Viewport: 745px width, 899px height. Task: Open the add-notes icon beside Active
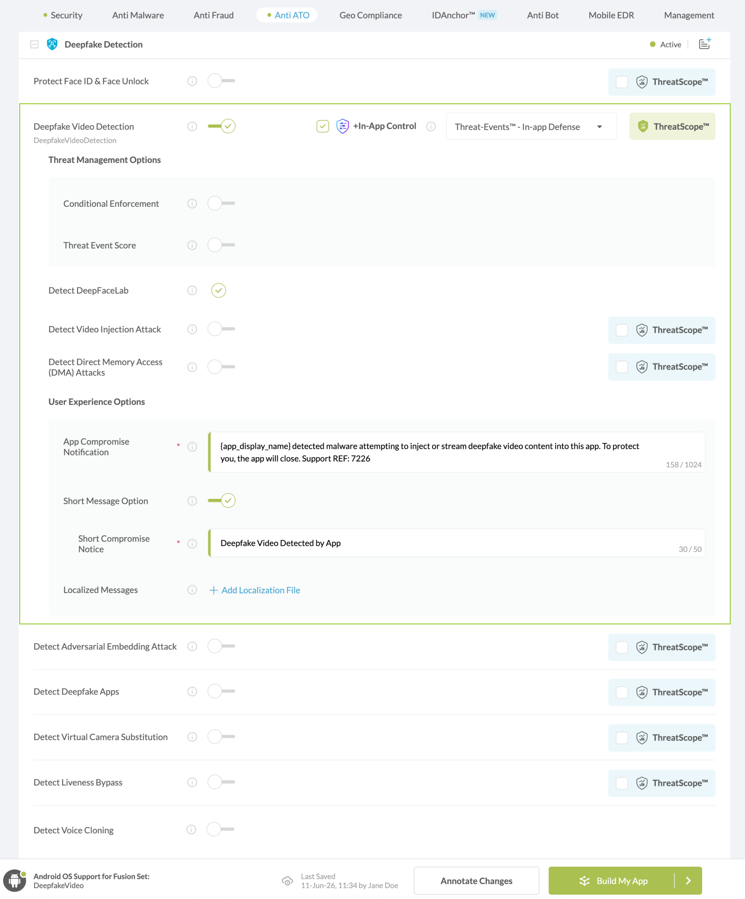704,44
